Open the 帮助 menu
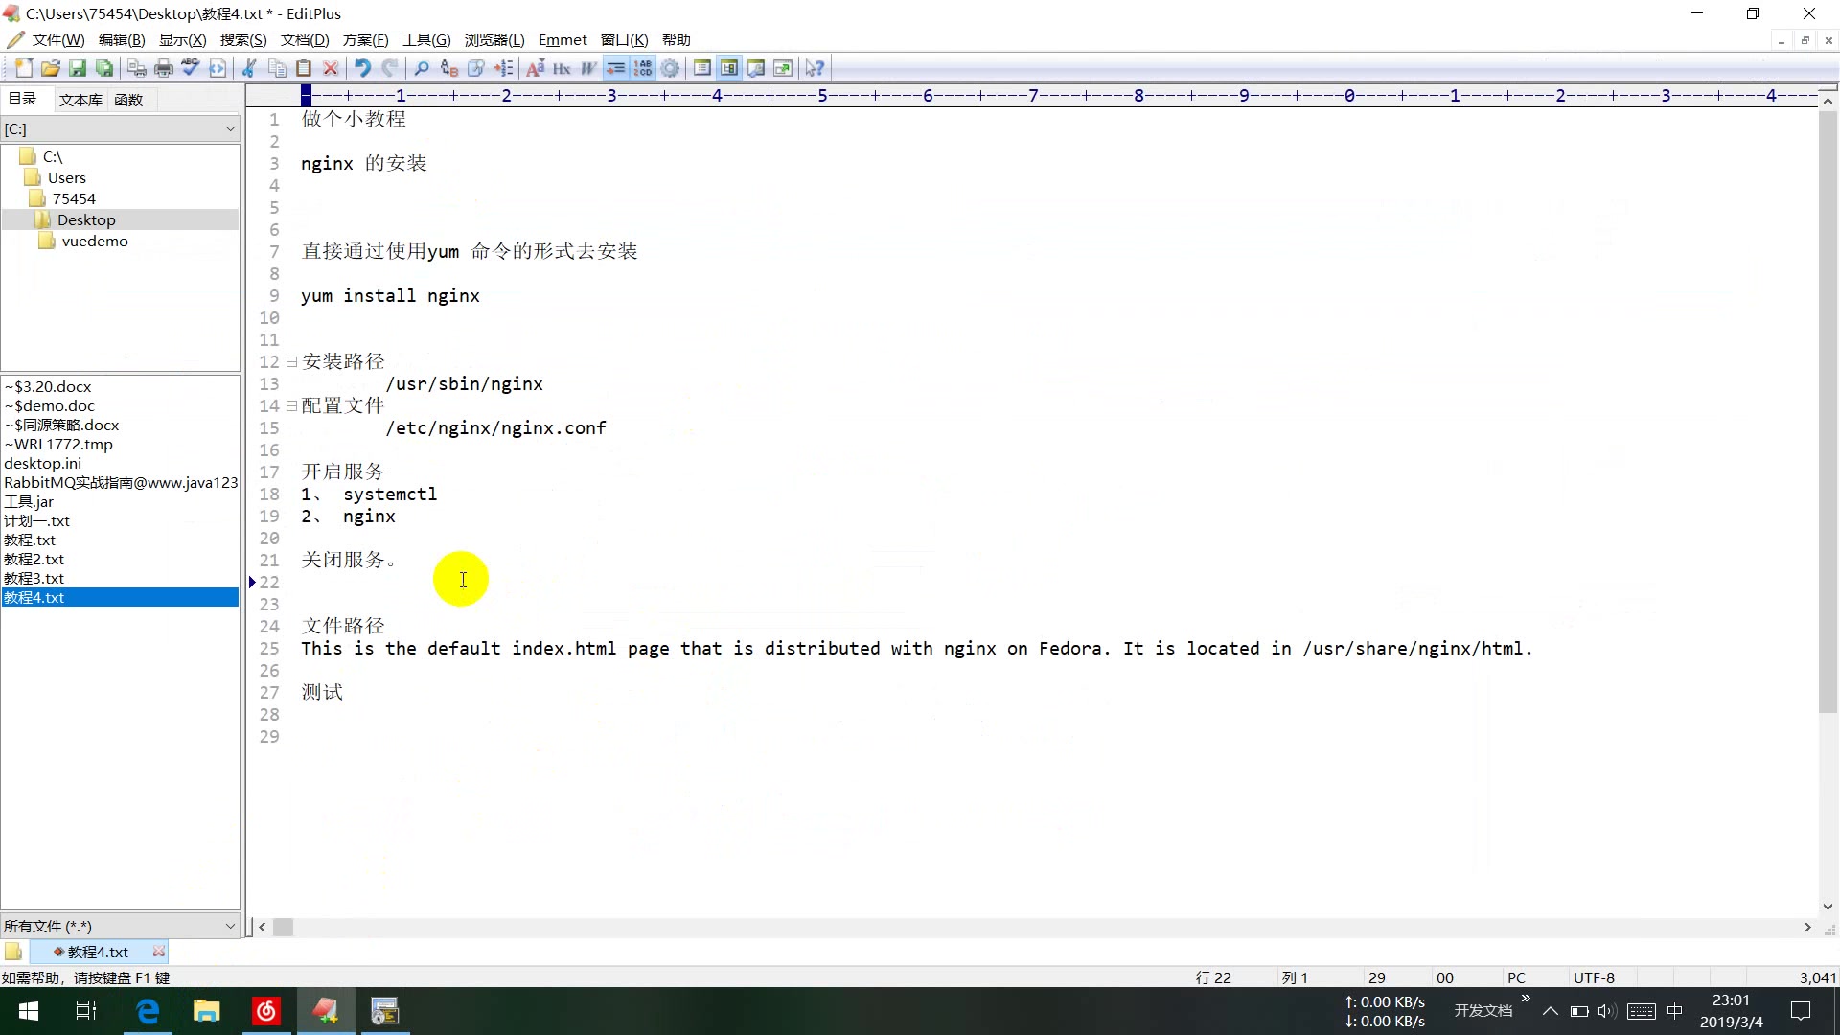 tap(677, 39)
